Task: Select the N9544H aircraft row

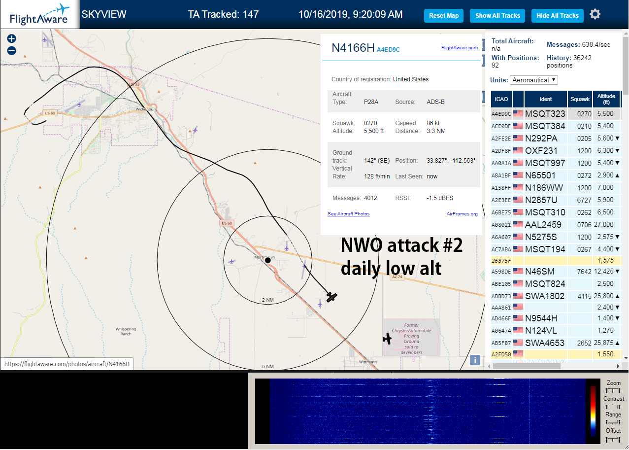Action: tap(556, 318)
